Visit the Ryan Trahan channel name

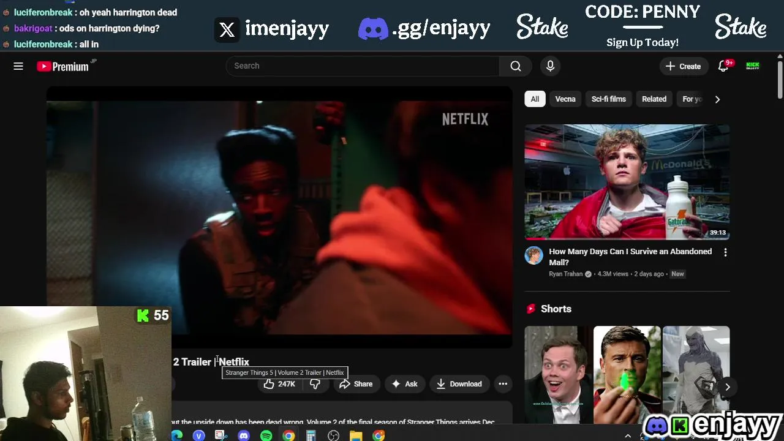pos(565,274)
